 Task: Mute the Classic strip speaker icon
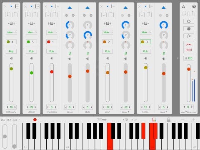coord(32,58)
